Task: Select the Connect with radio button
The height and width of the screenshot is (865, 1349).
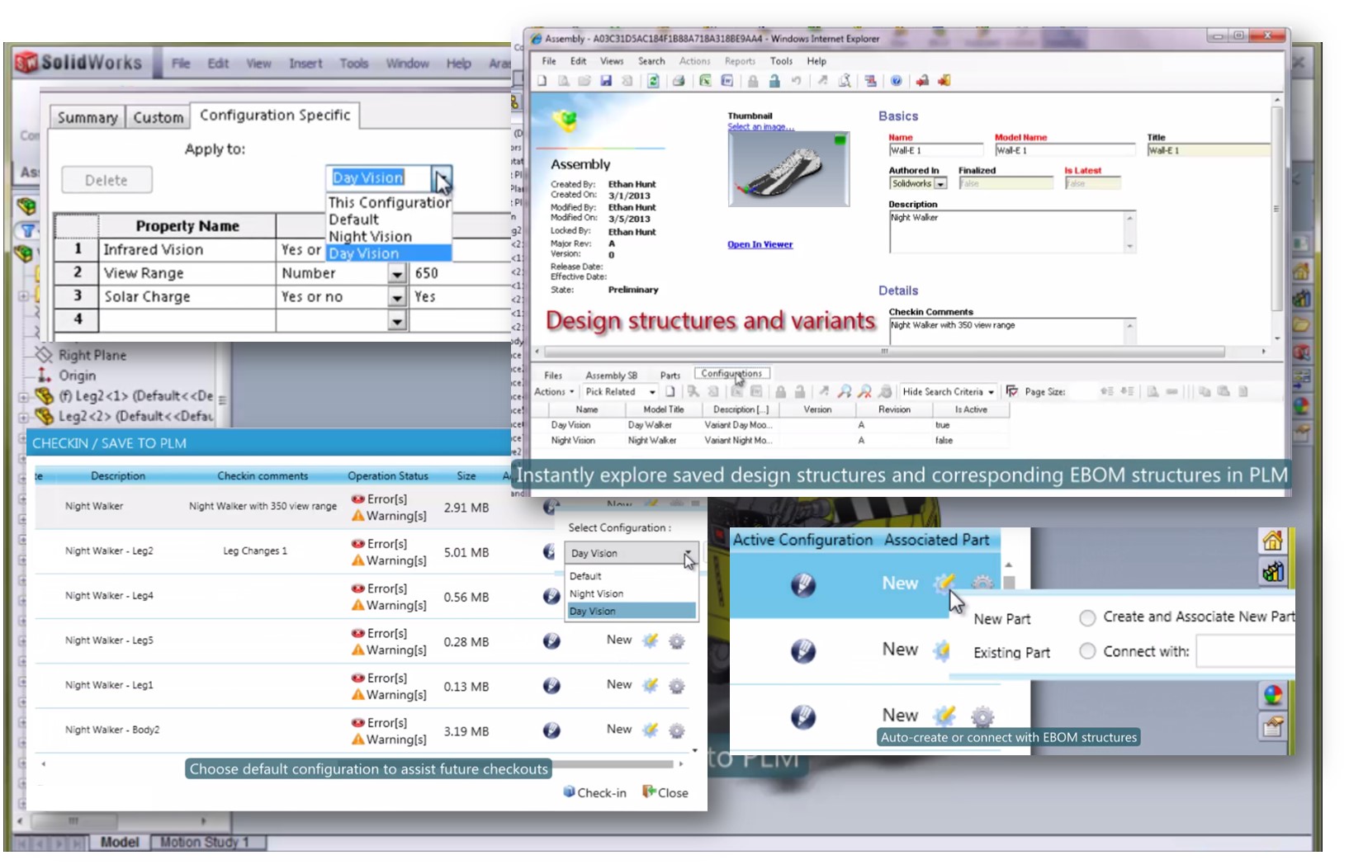Action: click(x=1087, y=652)
